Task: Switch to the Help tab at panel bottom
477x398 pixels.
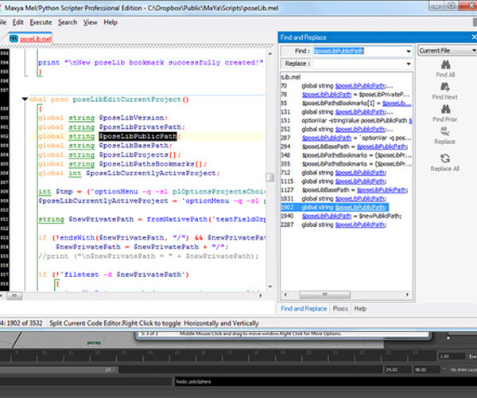Action: (360, 308)
